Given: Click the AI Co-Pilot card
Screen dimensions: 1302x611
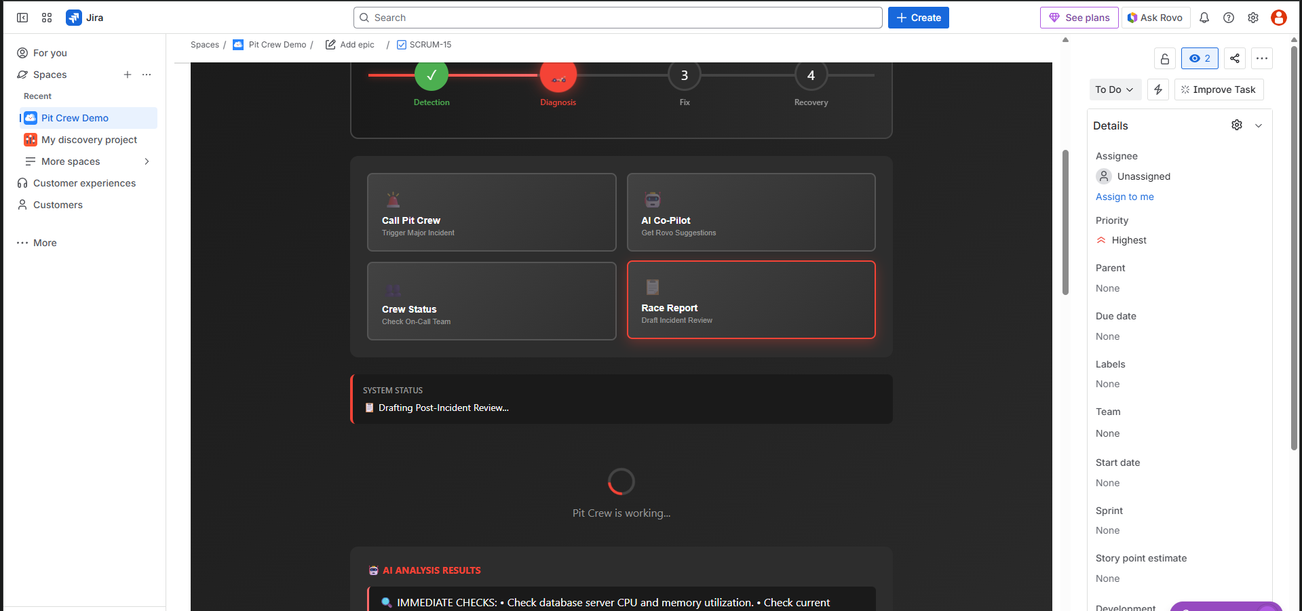Looking at the screenshot, I should point(751,212).
